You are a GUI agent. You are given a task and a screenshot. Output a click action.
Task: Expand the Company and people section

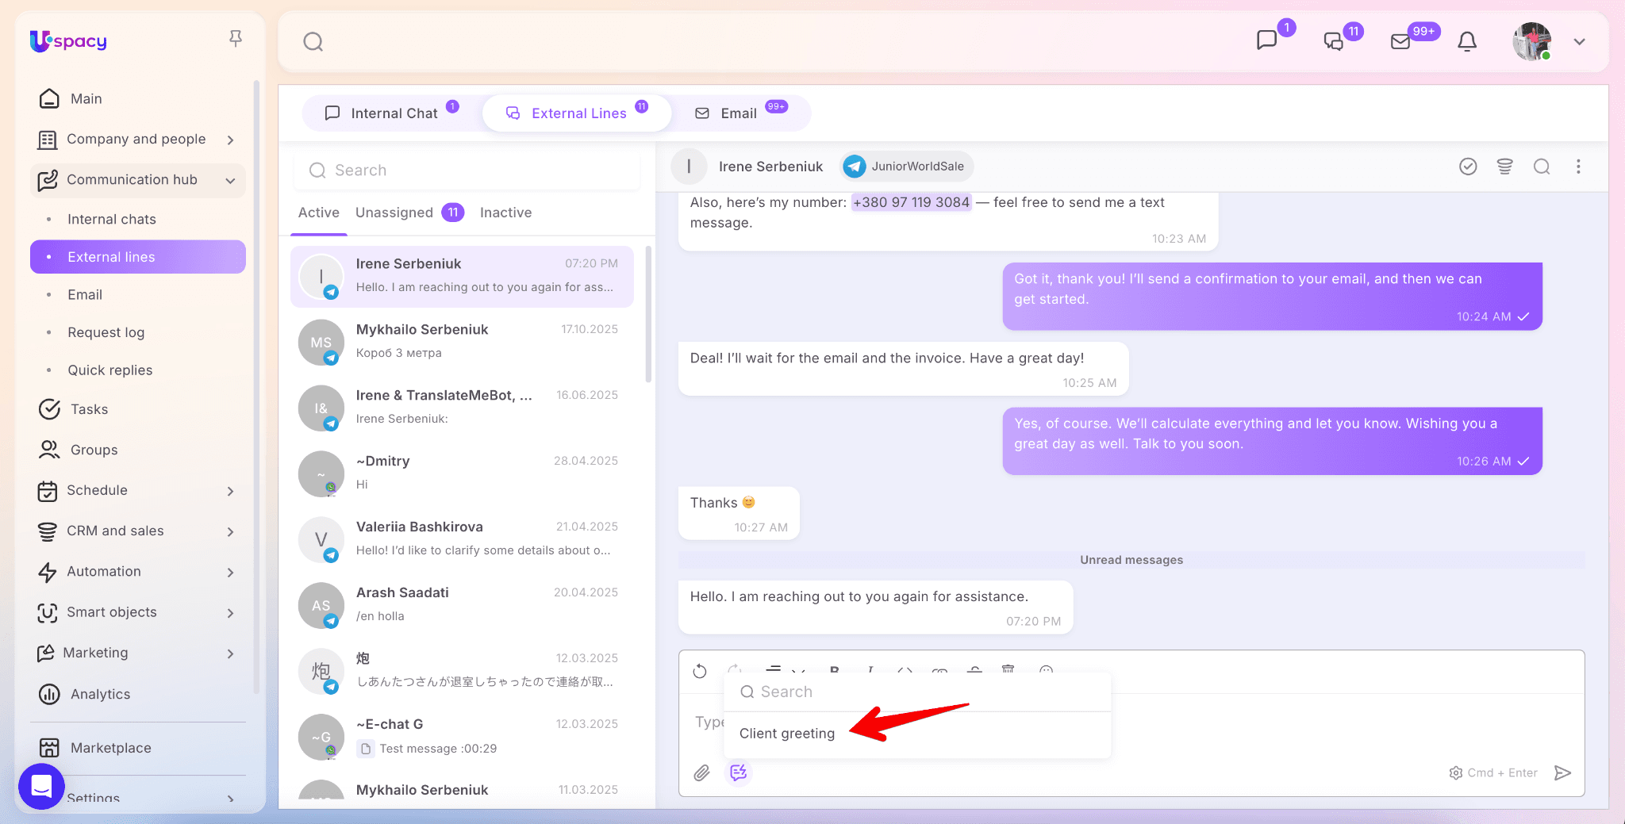[230, 140]
